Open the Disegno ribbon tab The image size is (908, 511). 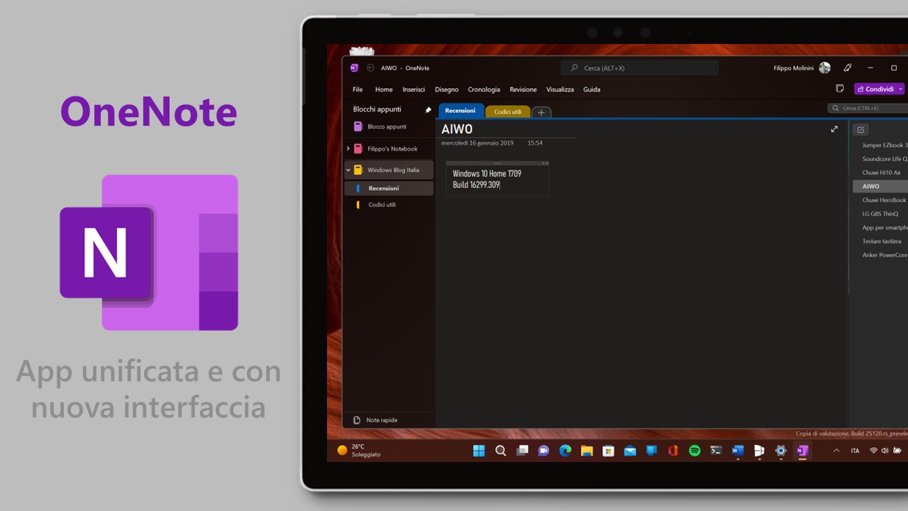click(x=447, y=89)
